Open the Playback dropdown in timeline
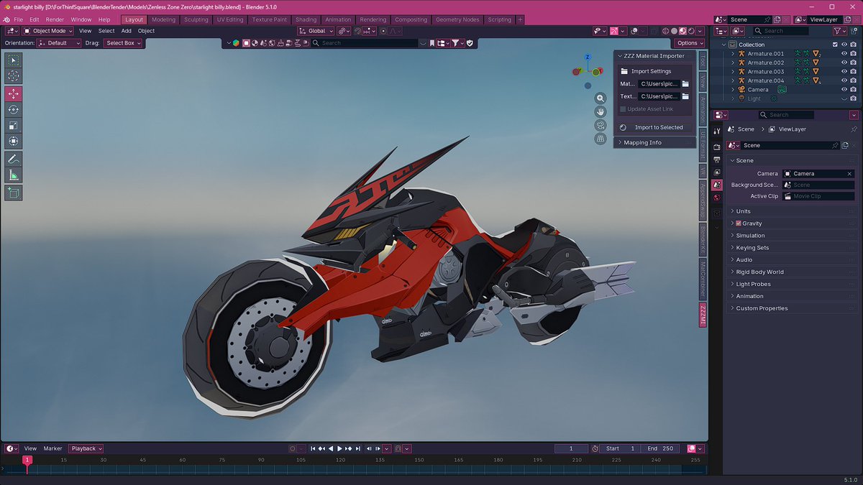 pos(86,448)
